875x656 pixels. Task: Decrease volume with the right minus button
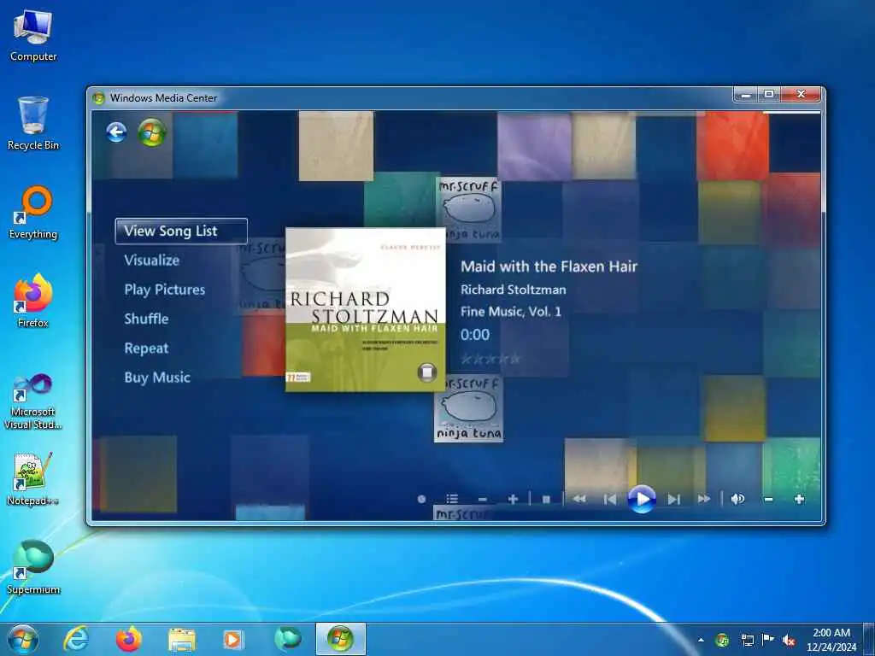(768, 499)
